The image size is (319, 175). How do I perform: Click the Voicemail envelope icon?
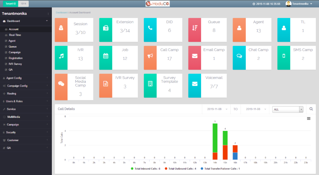pyautogui.click(x=195, y=84)
